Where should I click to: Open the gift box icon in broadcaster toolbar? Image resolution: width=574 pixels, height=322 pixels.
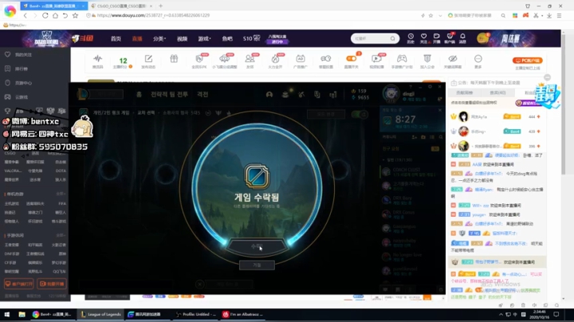(174, 59)
